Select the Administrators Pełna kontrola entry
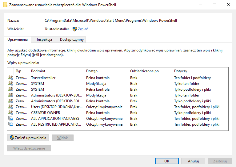Screen dimensions: 236x167 (118, 101)
